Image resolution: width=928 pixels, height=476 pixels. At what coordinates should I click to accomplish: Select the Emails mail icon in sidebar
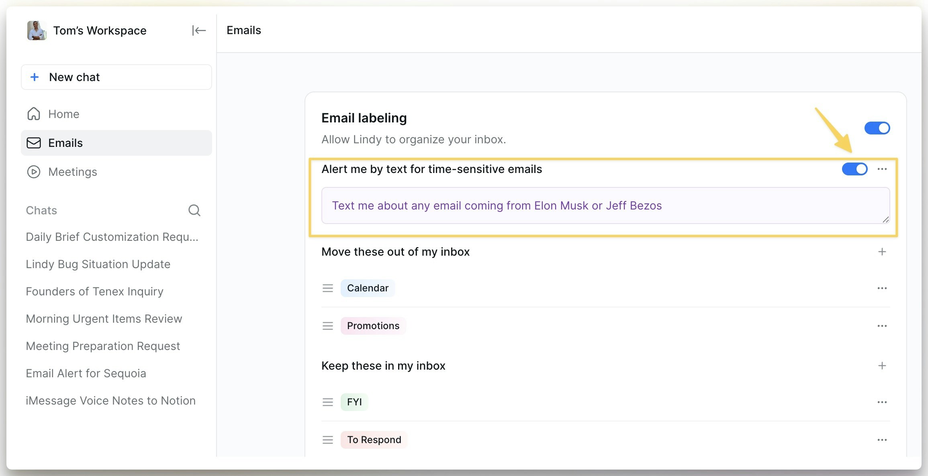(34, 143)
